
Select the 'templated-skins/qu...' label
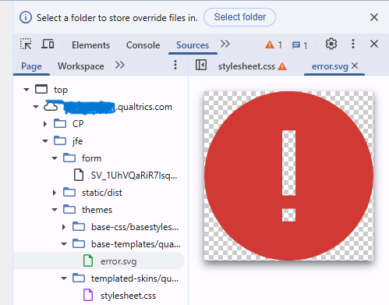point(135,278)
